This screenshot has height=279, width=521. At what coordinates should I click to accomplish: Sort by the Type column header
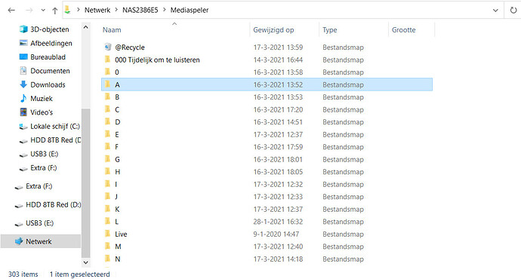(x=330, y=30)
